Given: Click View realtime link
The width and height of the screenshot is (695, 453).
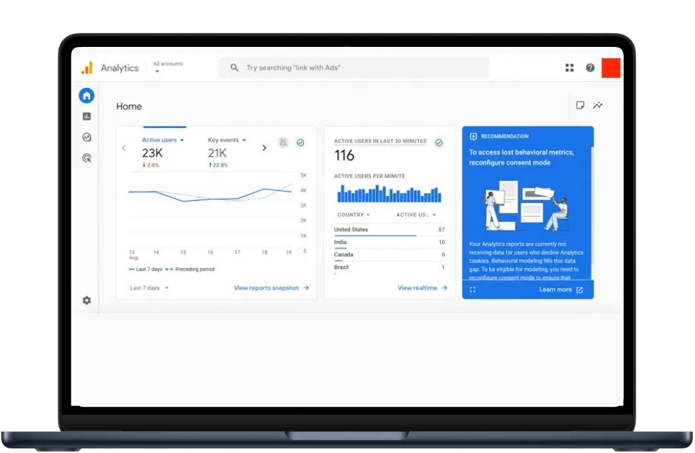Looking at the screenshot, I should coord(422,288).
